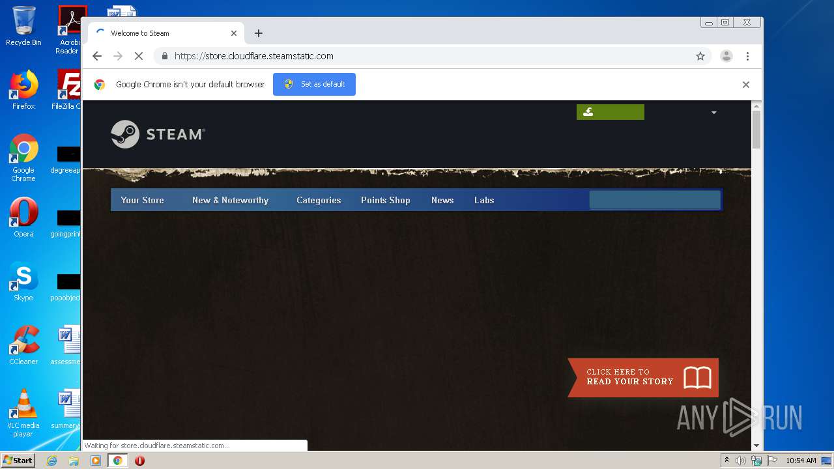Screen dimensions: 834x469
Task: Click the forward navigation arrow
Action: pos(118,56)
